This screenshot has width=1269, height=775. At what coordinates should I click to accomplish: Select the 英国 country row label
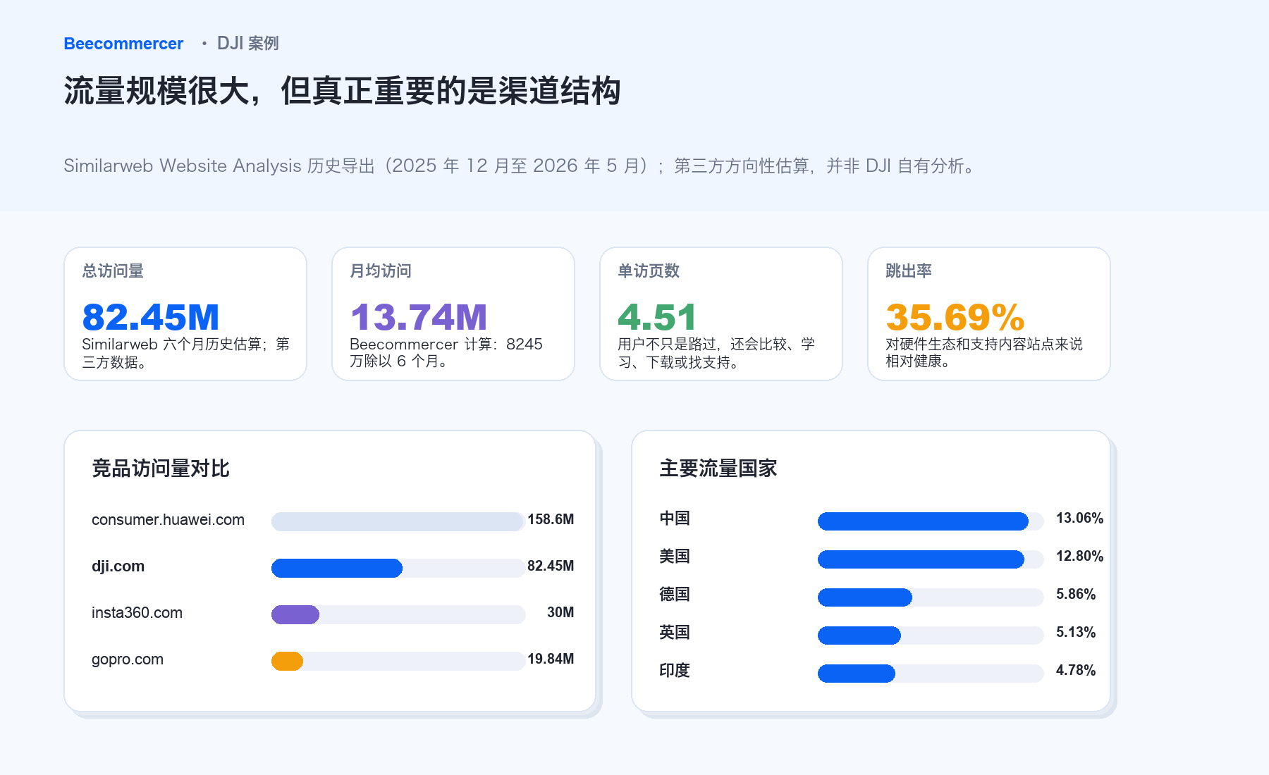pyautogui.click(x=675, y=633)
